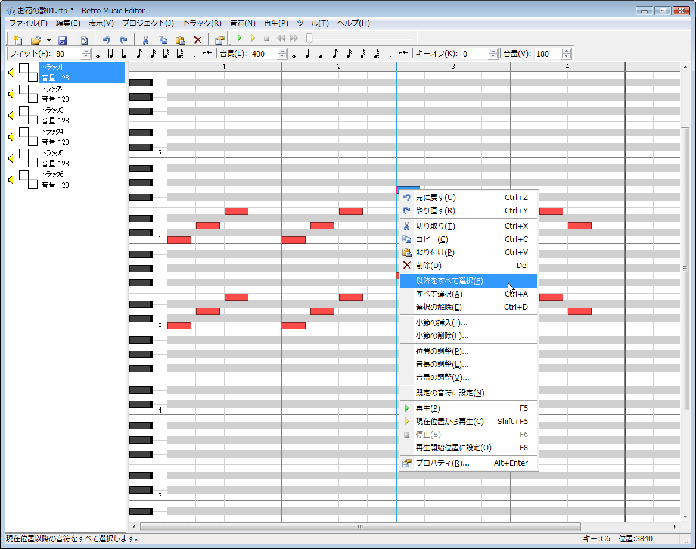
Task: Choose 小節の挿入(I)... in context menu
Action: coord(469,322)
